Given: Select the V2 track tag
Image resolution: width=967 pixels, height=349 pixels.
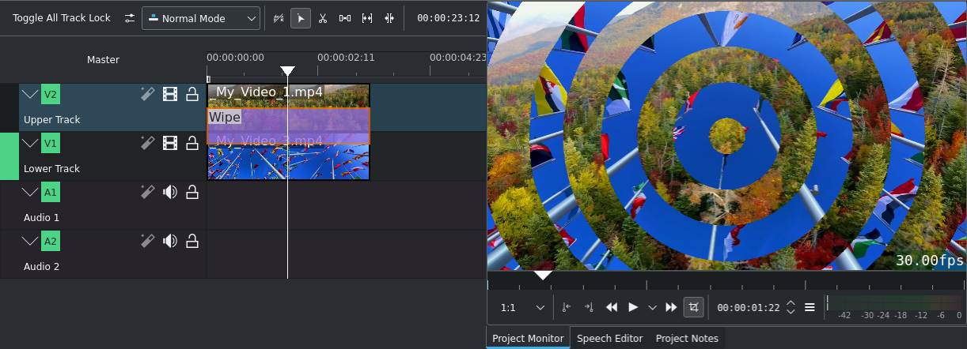Looking at the screenshot, I should pyautogui.click(x=51, y=95).
